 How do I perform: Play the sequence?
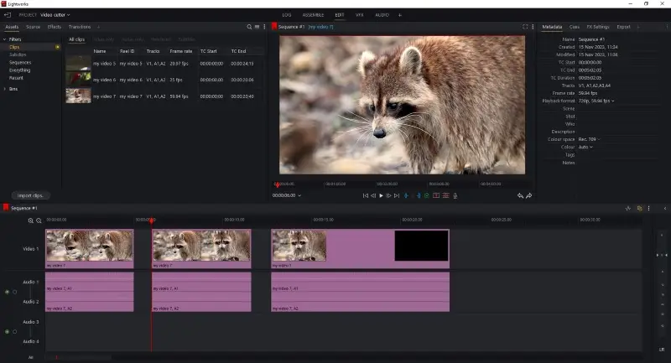(x=381, y=195)
